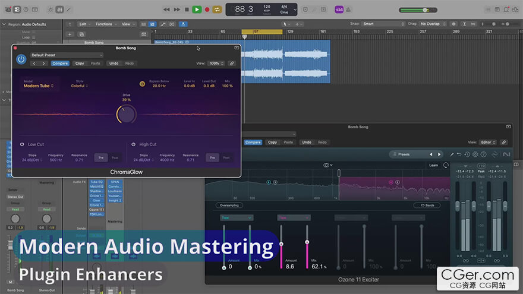
Task: Open the Colorful style dropdown
Action: coord(80,86)
